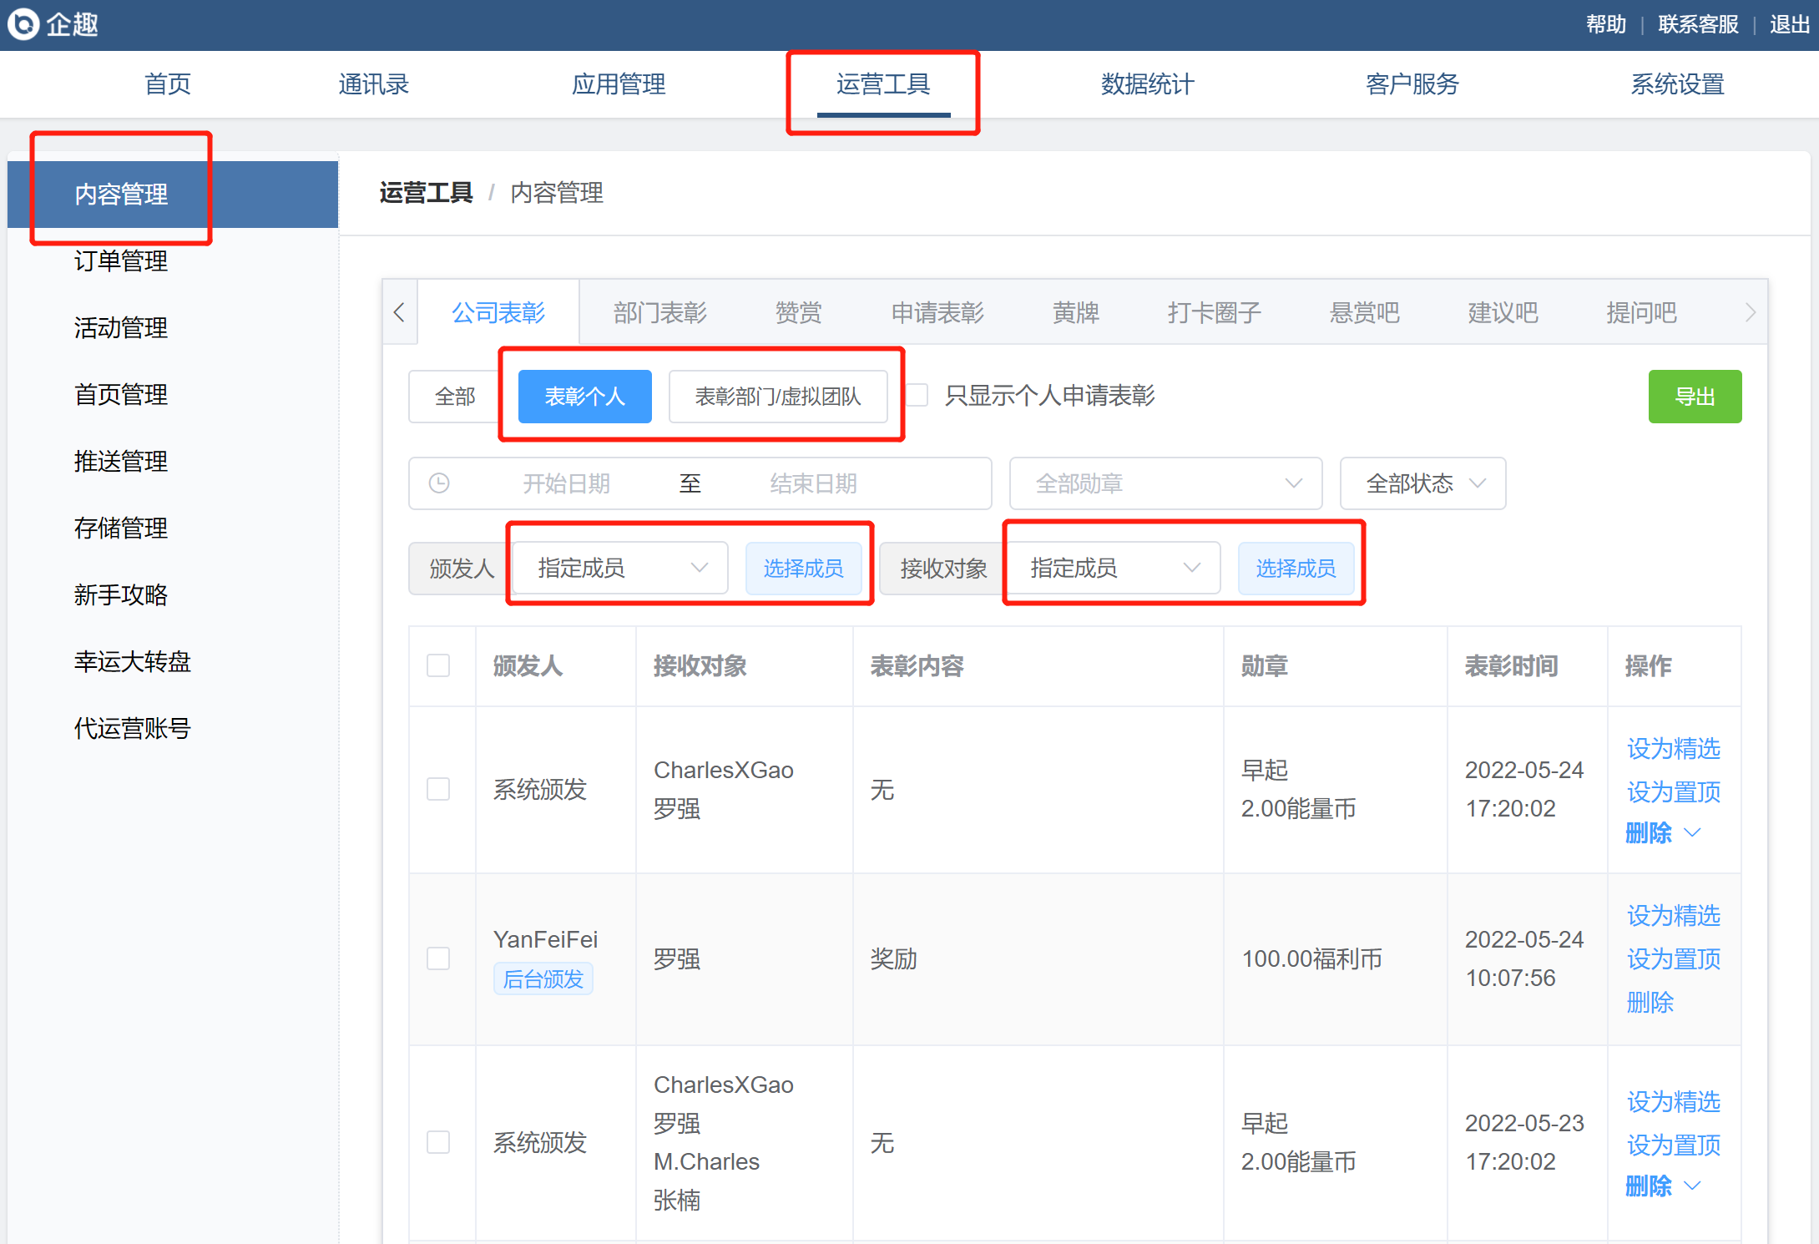Viewport: 1819px width, 1244px height.
Task: Click 退出 link in header
Action: pos(1790,24)
